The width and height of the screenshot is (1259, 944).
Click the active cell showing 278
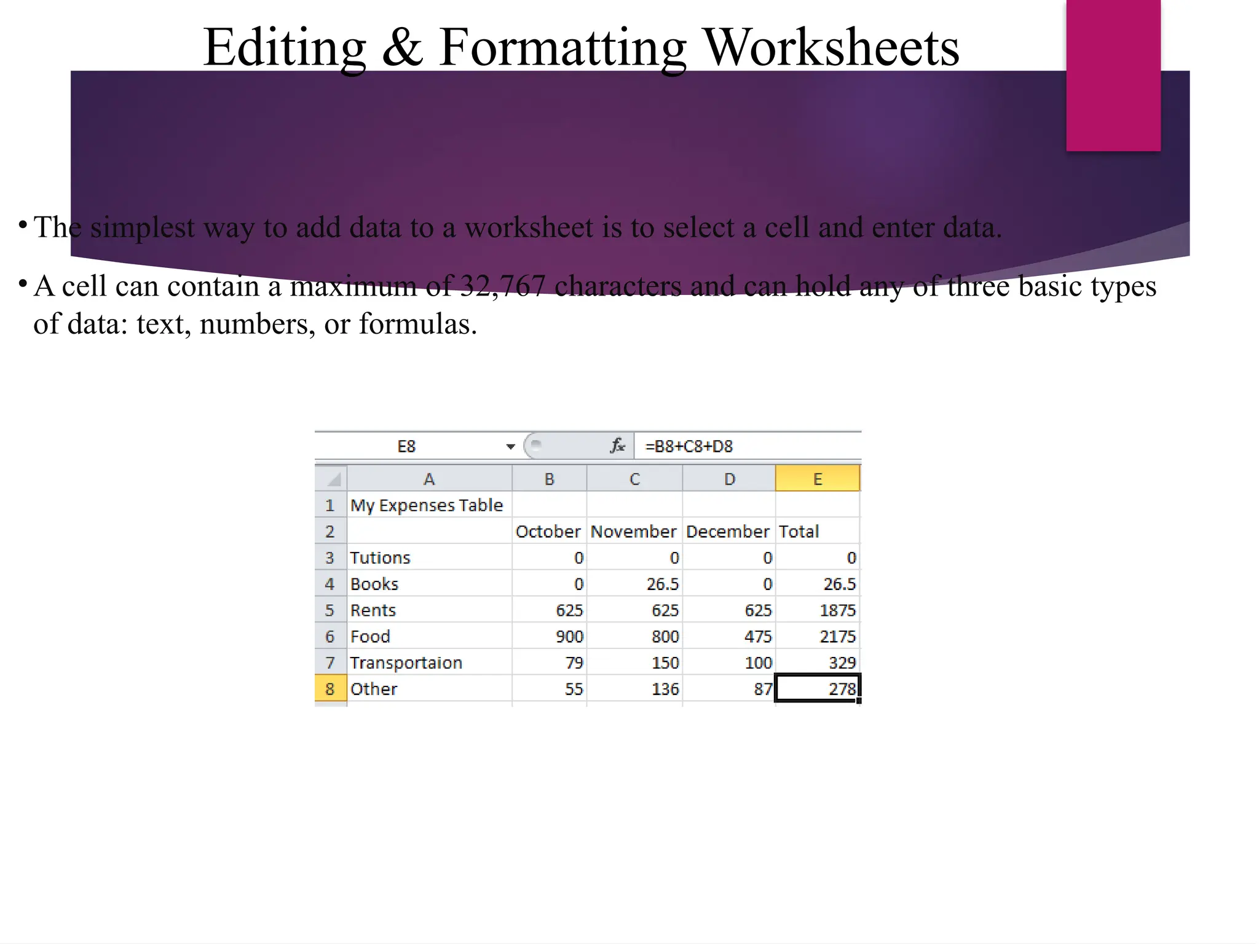817,688
